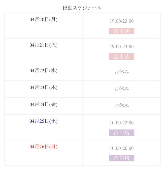The image size is (165, 171).
Task: Click the 10:00-20:00 time on Sunday
Action: (121, 148)
